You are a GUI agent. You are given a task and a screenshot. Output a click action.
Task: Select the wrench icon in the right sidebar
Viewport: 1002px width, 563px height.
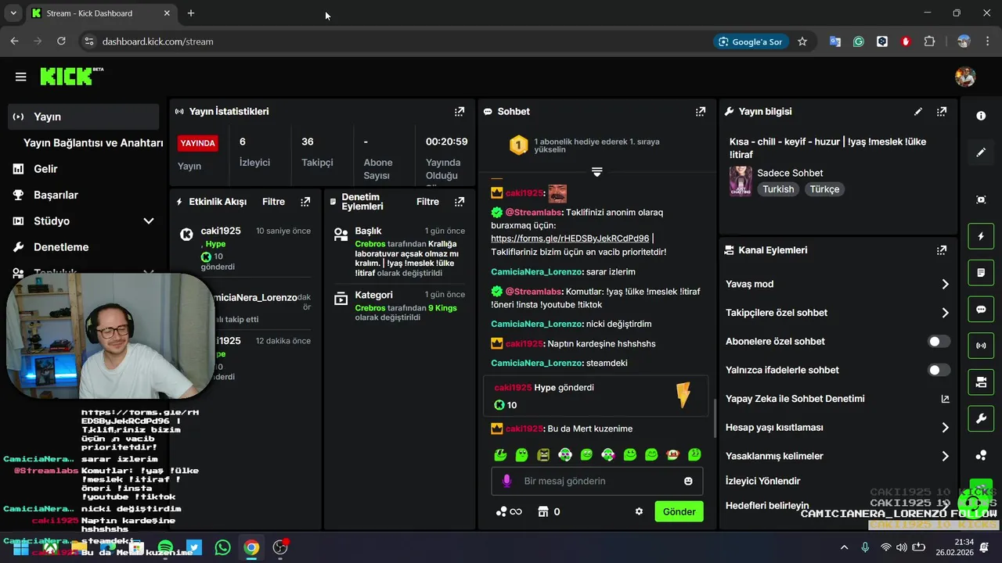pyautogui.click(x=981, y=418)
